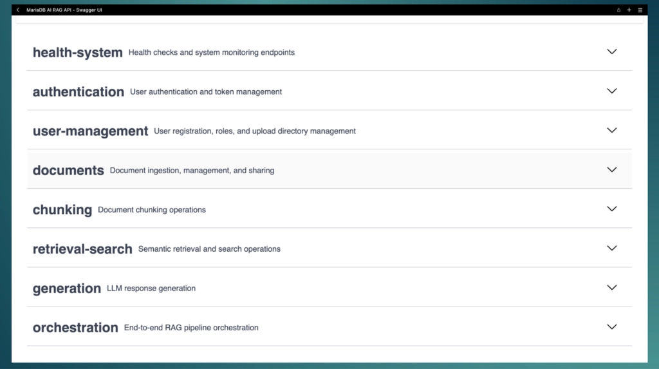Click the plus icon in top bar
The width and height of the screenshot is (659, 369).
(x=629, y=10)
